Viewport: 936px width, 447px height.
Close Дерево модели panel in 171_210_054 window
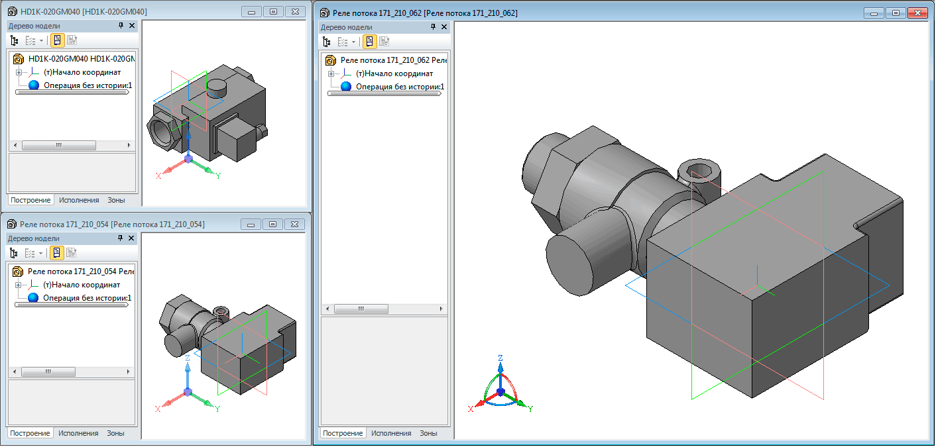(x=131, y=238)
